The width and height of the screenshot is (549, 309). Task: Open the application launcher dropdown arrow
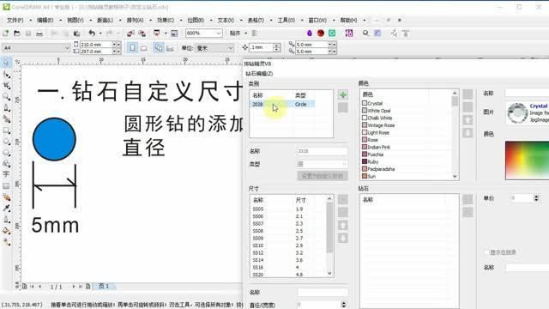(x=166, y=33)
